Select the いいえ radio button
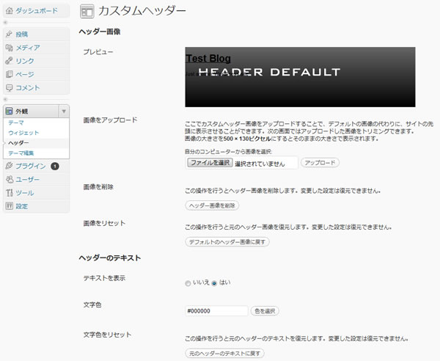 point(188,283)
